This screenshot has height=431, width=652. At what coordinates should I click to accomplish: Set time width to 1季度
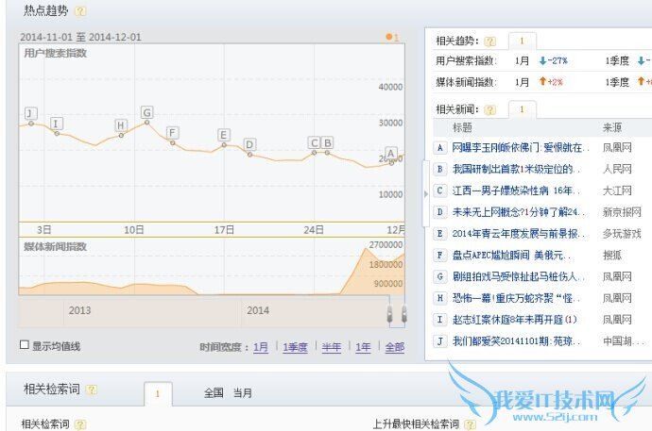[295, 347]
